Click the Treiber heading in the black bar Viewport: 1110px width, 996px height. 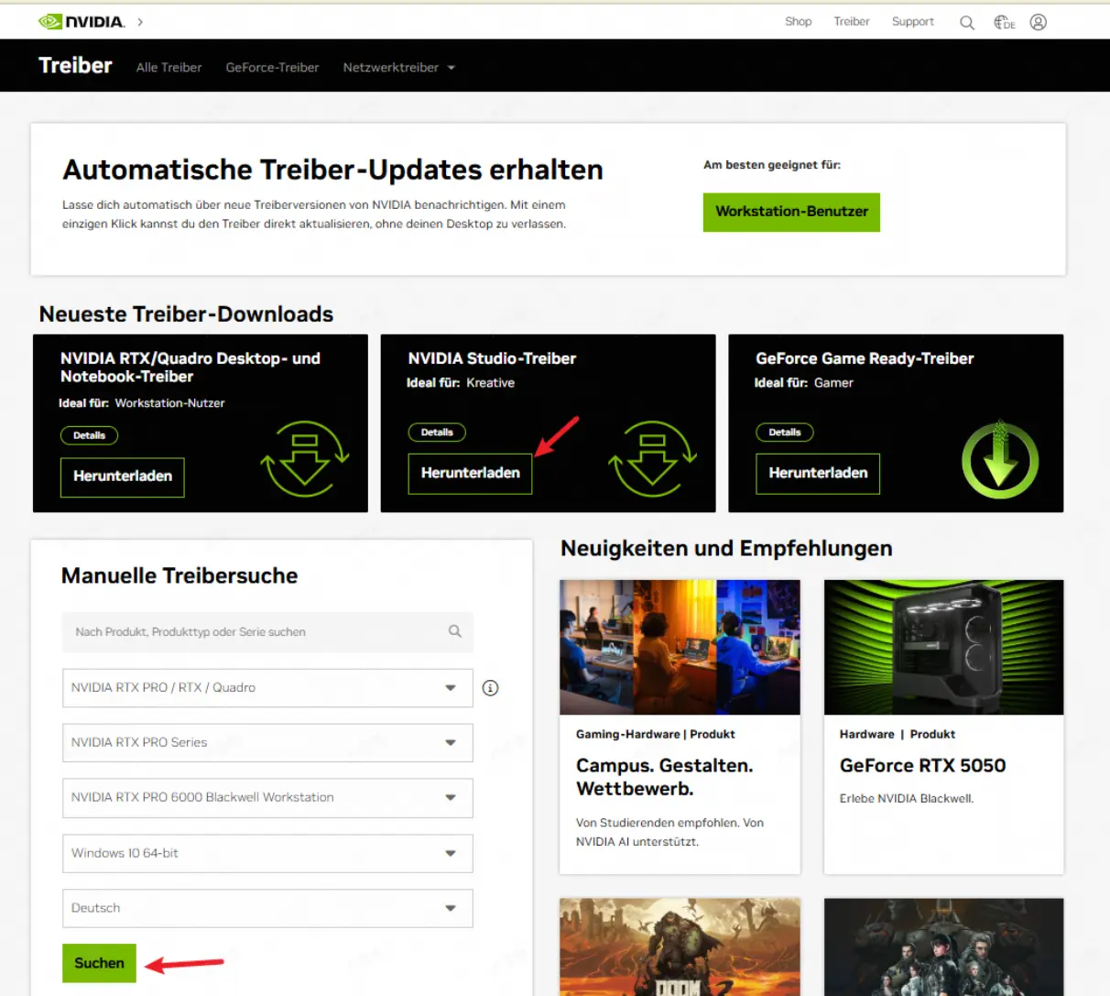pos(75,65)
